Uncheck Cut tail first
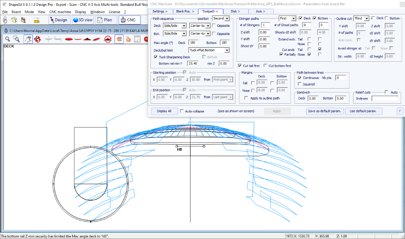The height and width of the screenshot is (239, 405). tap(240, 66)
